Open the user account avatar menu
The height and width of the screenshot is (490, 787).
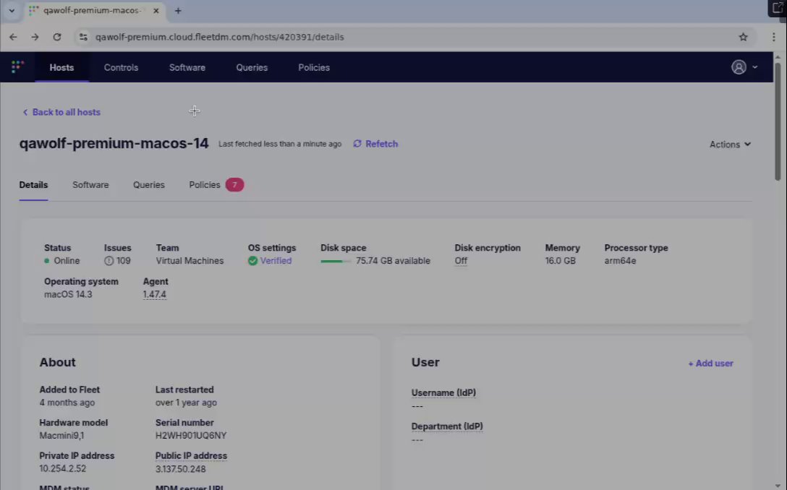(x=739, y=67)
